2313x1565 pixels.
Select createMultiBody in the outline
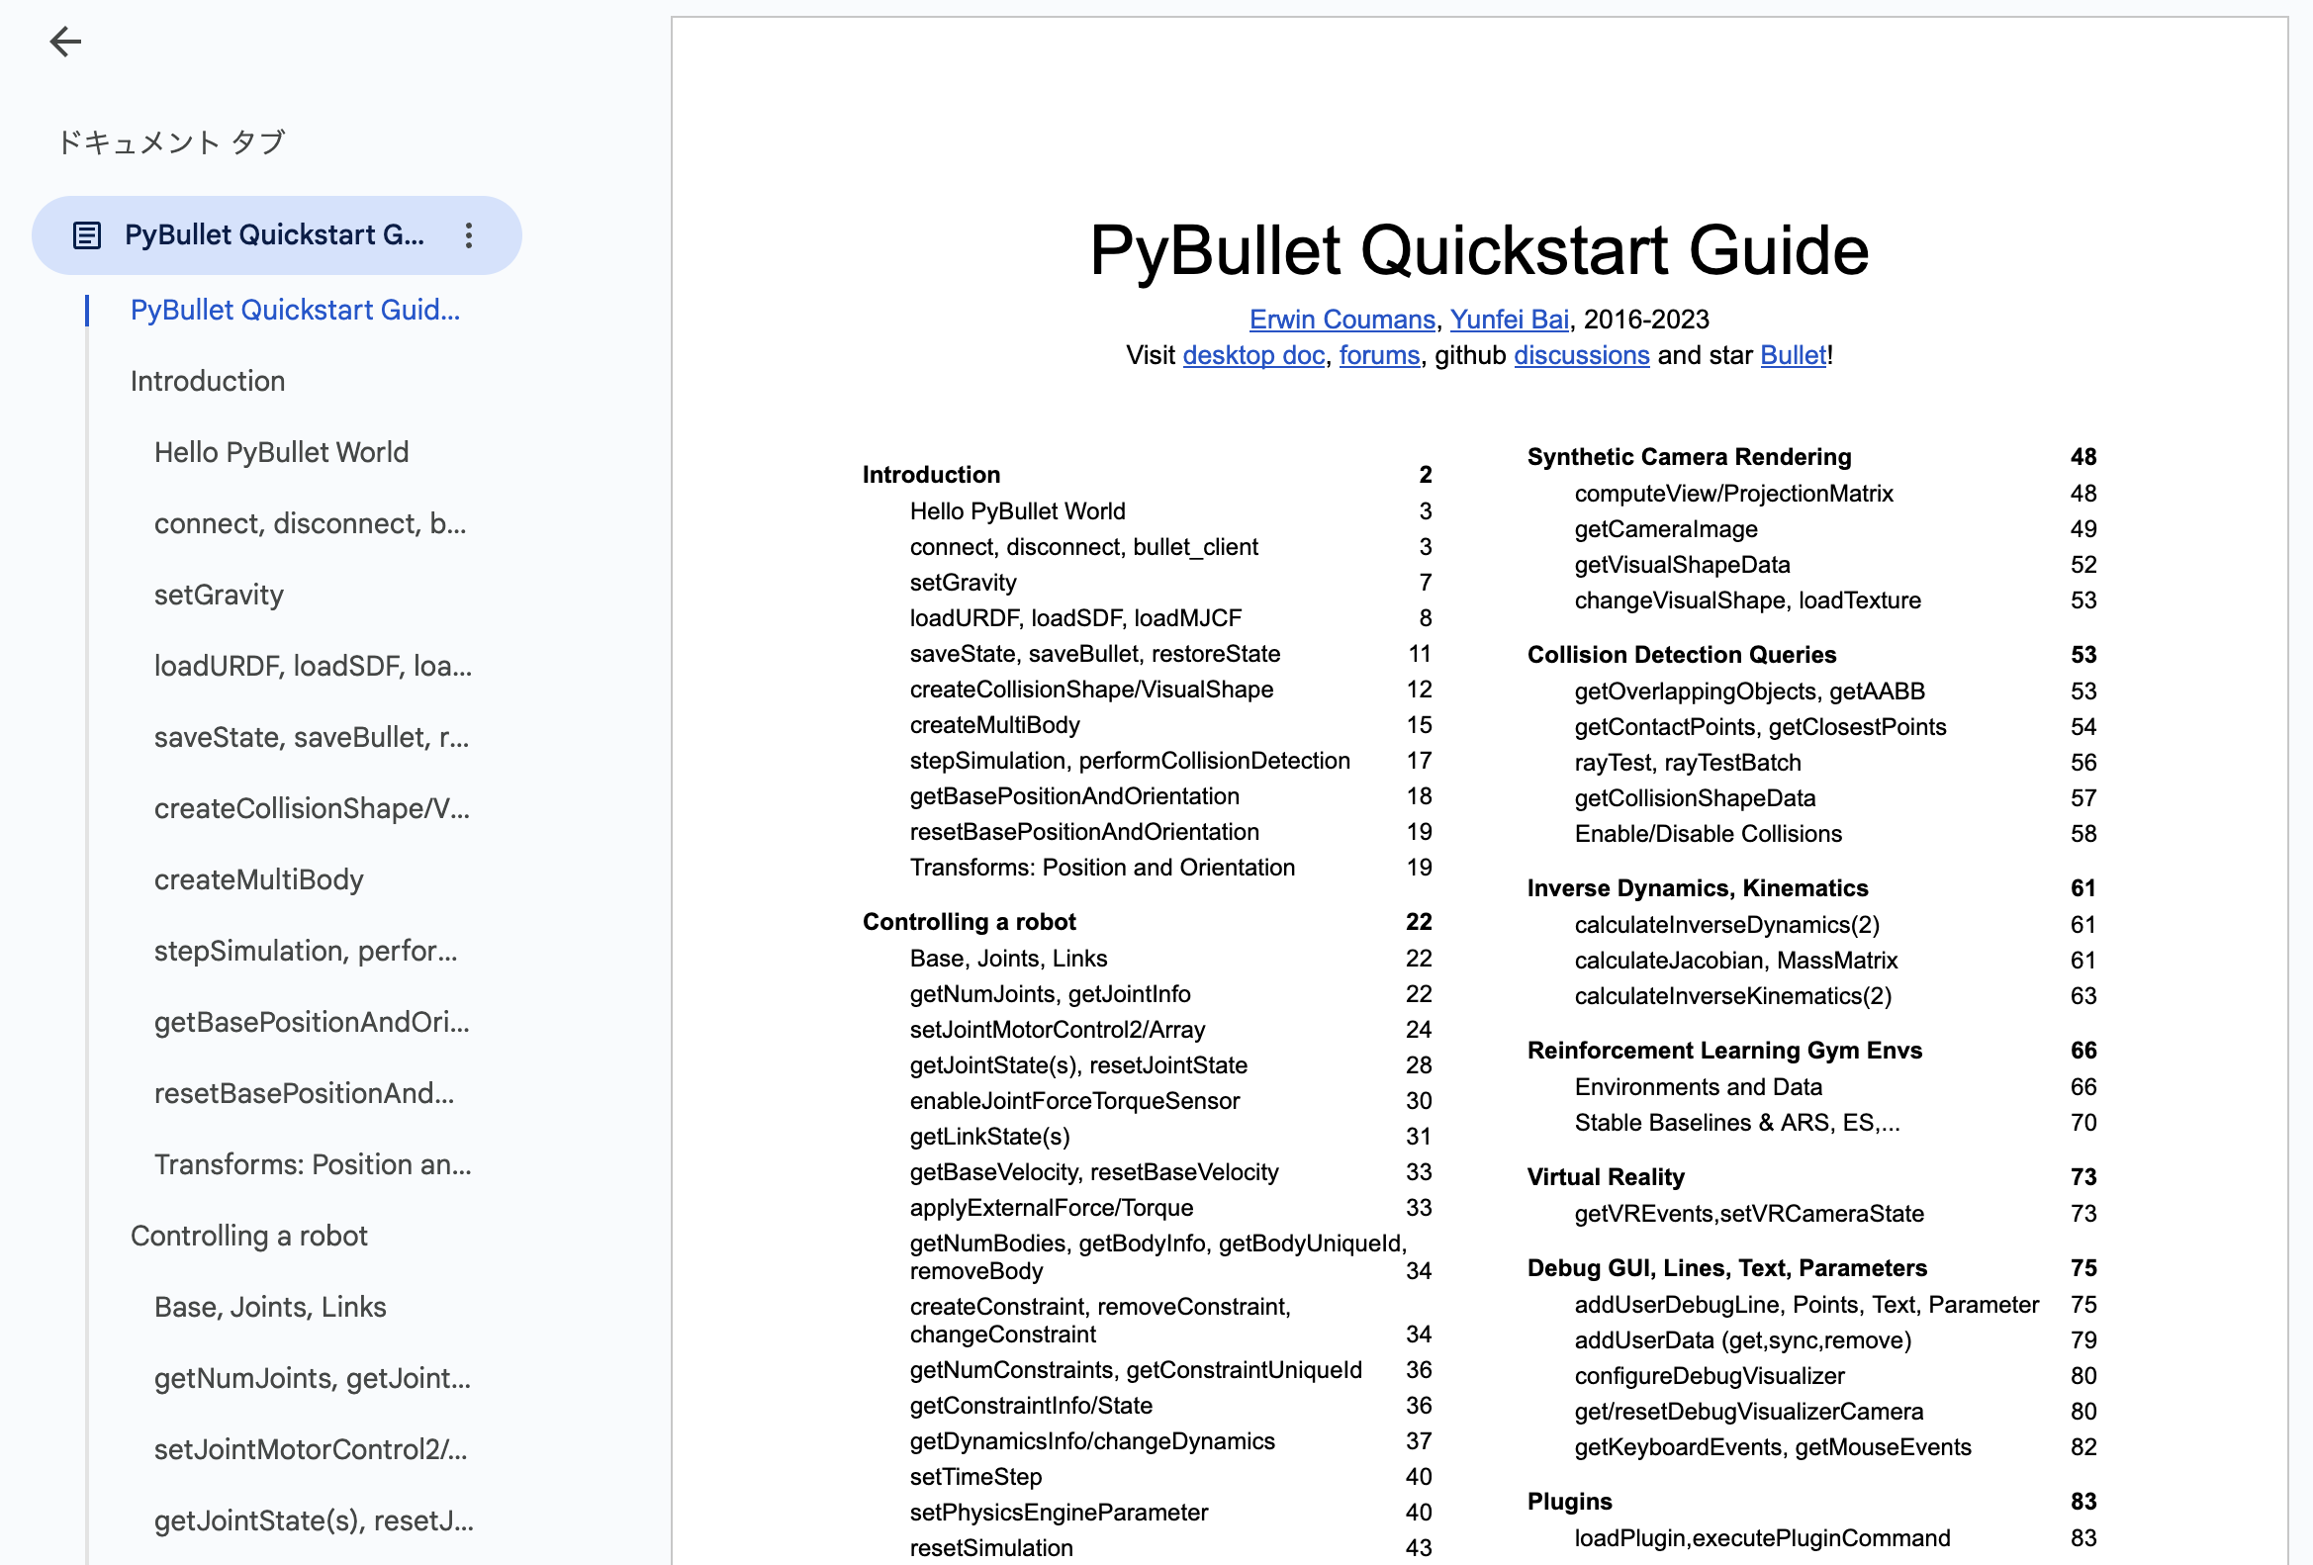tap(259, 878)
